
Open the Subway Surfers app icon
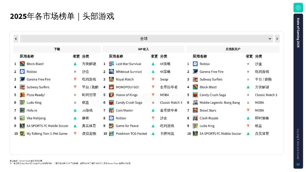[22, 87]
